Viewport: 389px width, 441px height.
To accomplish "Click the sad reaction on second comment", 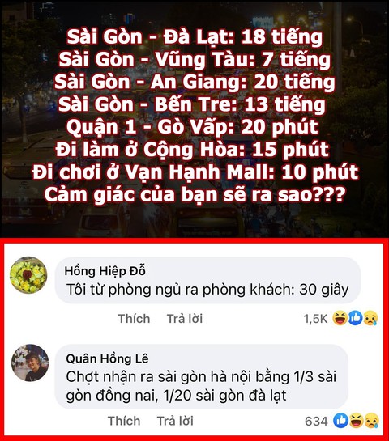I will [372, 421].
